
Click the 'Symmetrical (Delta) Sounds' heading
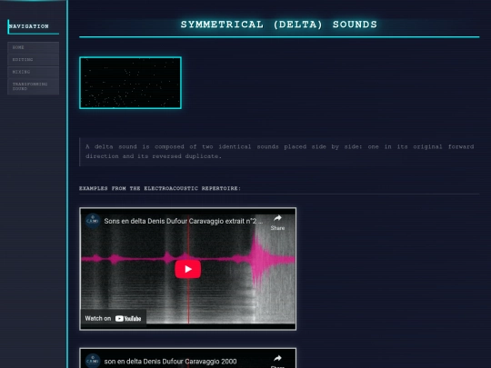279,25
